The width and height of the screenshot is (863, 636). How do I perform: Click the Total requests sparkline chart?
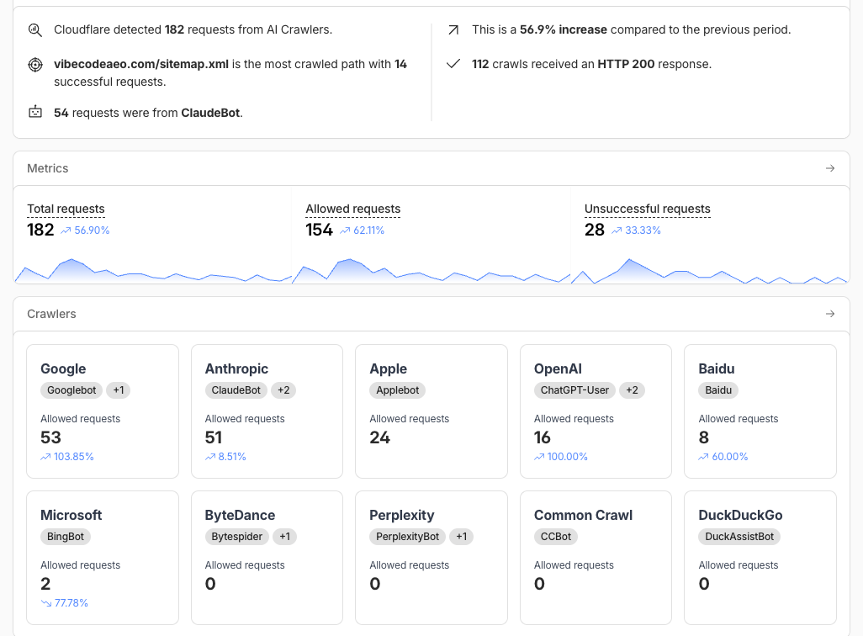(153, 271)
